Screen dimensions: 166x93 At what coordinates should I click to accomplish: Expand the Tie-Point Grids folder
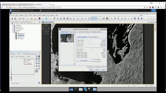pyautogui.click(x=12, y=29)
